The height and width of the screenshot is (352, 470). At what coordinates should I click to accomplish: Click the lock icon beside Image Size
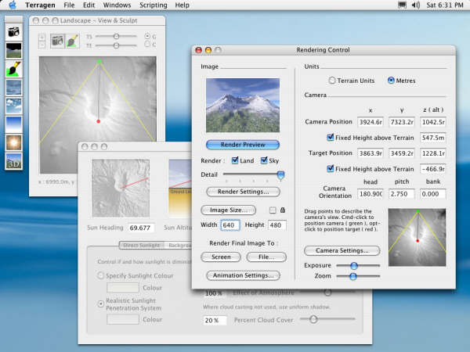click(282, 210)
